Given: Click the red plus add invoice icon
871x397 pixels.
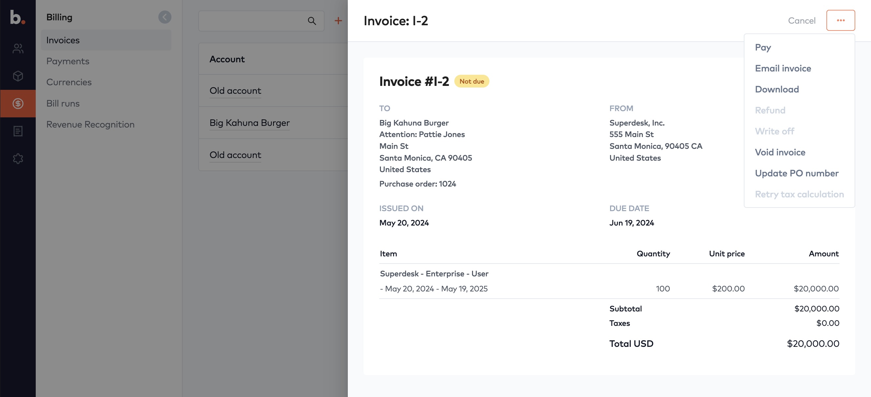Looking at the screenshot, I should click(338, 21).
